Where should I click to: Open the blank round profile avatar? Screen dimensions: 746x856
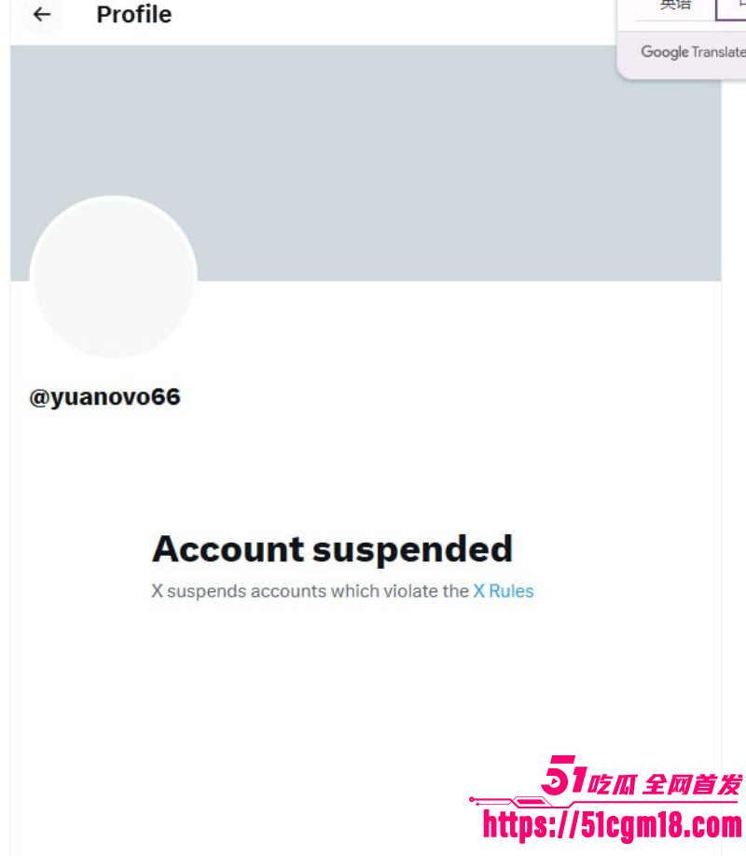[x=113, y=277]
